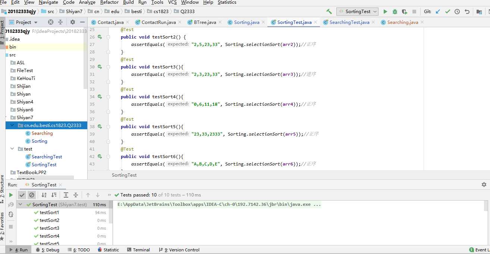This screenshot has height=254, width=490.
Task: Click the toolbar Stop square button
Action: (414, 12)
